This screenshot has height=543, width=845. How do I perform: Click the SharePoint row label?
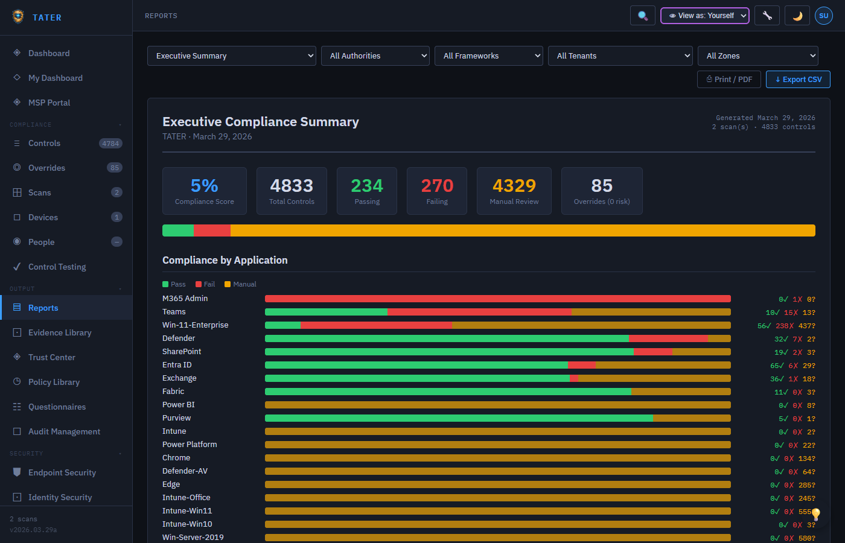click(x=182, y=352)
